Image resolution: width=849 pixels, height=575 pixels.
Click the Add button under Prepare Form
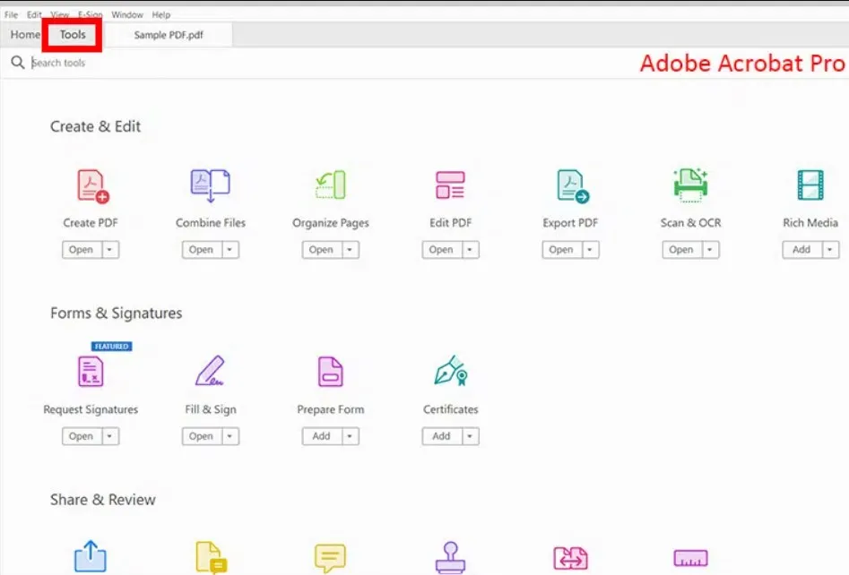(322, 436)
